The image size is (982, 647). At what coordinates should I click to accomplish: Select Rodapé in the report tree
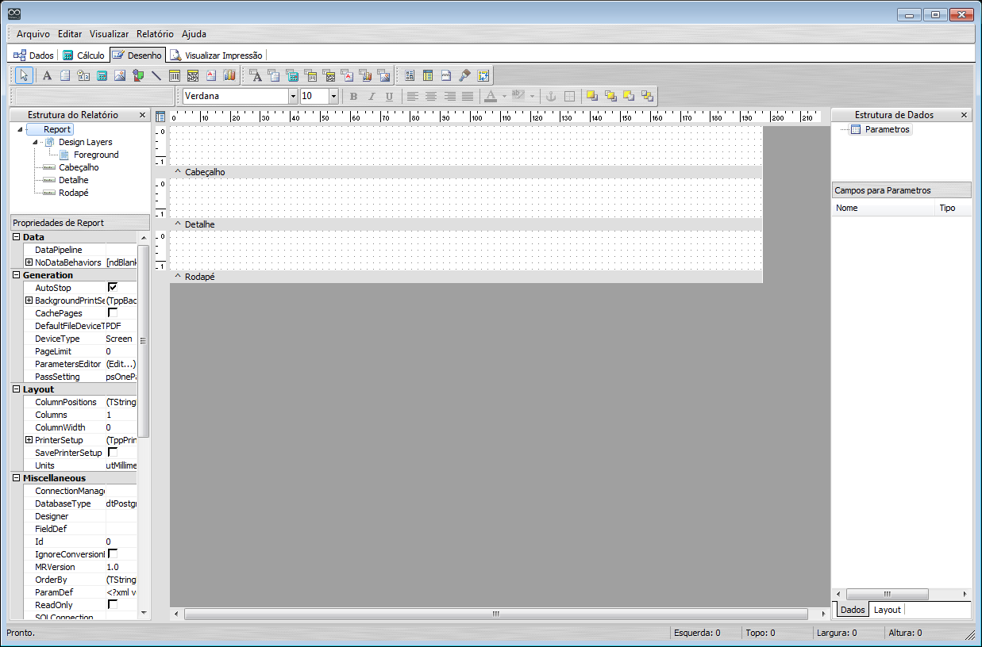coord(73,193)
